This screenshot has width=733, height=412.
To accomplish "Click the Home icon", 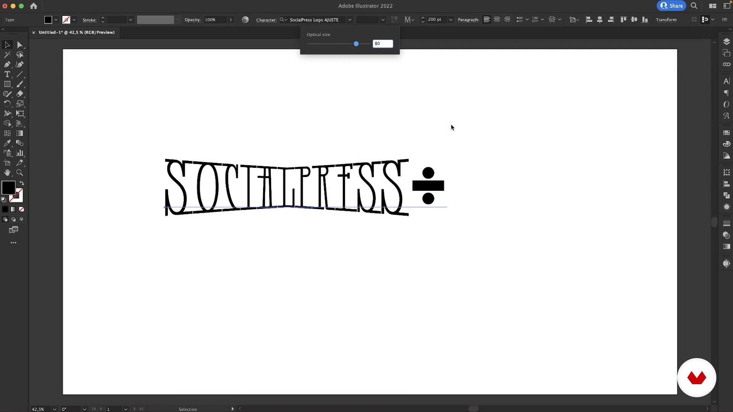I will (x=34, y=6).
